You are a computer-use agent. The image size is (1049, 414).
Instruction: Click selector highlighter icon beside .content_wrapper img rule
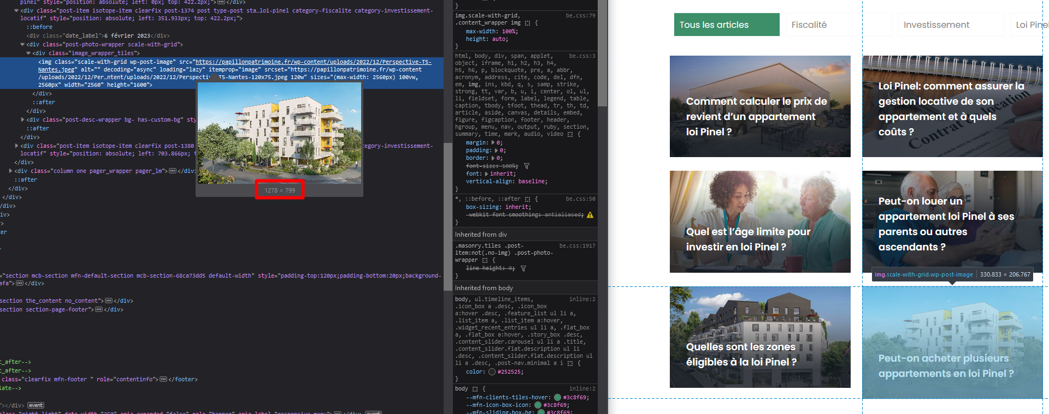527,23
